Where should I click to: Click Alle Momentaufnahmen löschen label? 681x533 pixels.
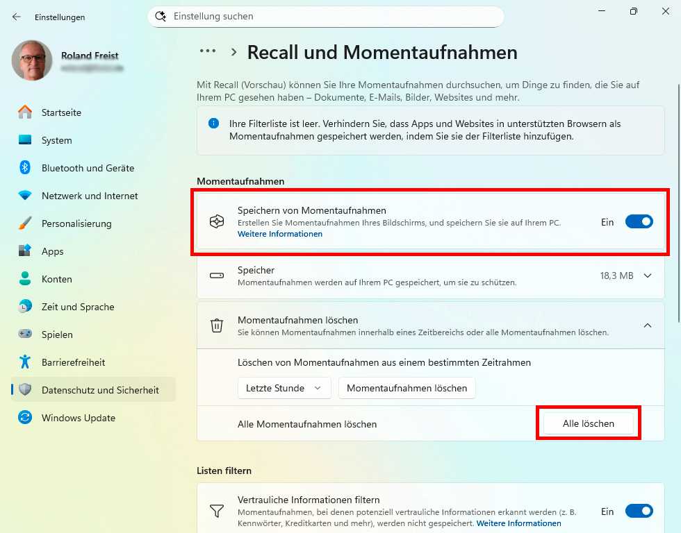[x=307, y=424]
